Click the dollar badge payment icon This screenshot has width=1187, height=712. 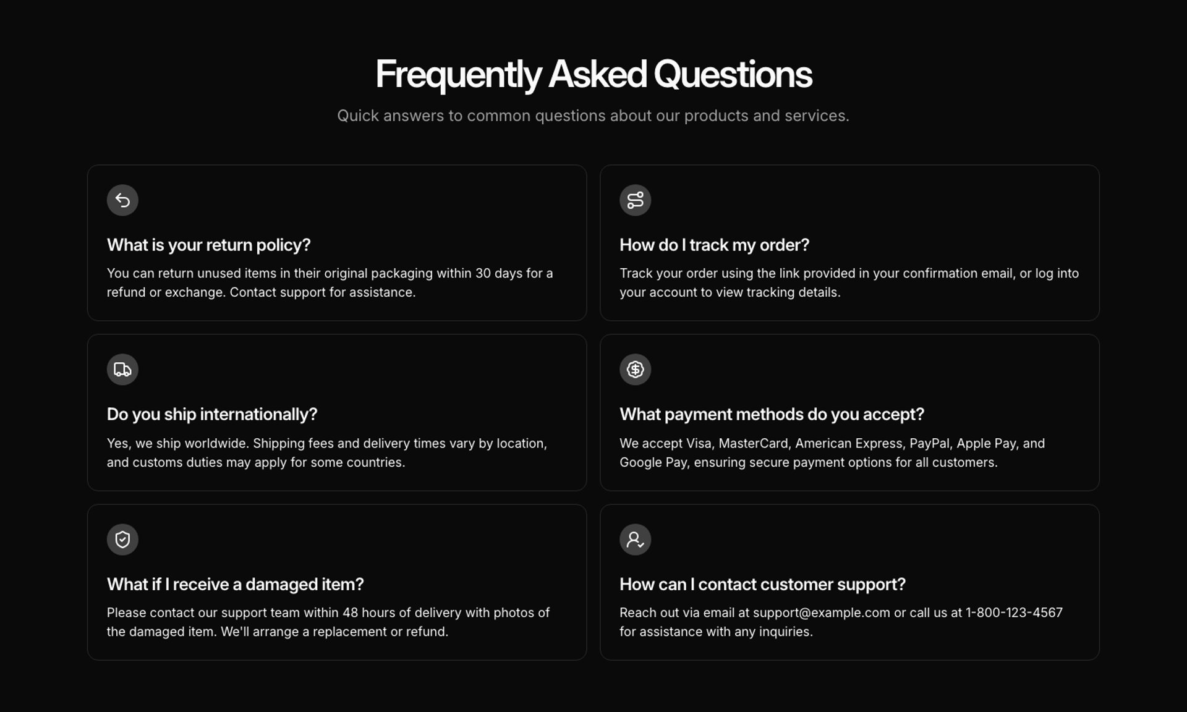(x=635, y=370)
